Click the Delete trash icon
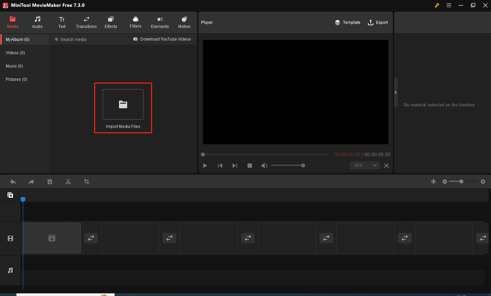 tap(50, 182)
